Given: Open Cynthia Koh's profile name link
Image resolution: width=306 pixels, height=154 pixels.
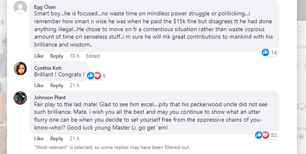Looking at the screenshot, I should [48, 68].
